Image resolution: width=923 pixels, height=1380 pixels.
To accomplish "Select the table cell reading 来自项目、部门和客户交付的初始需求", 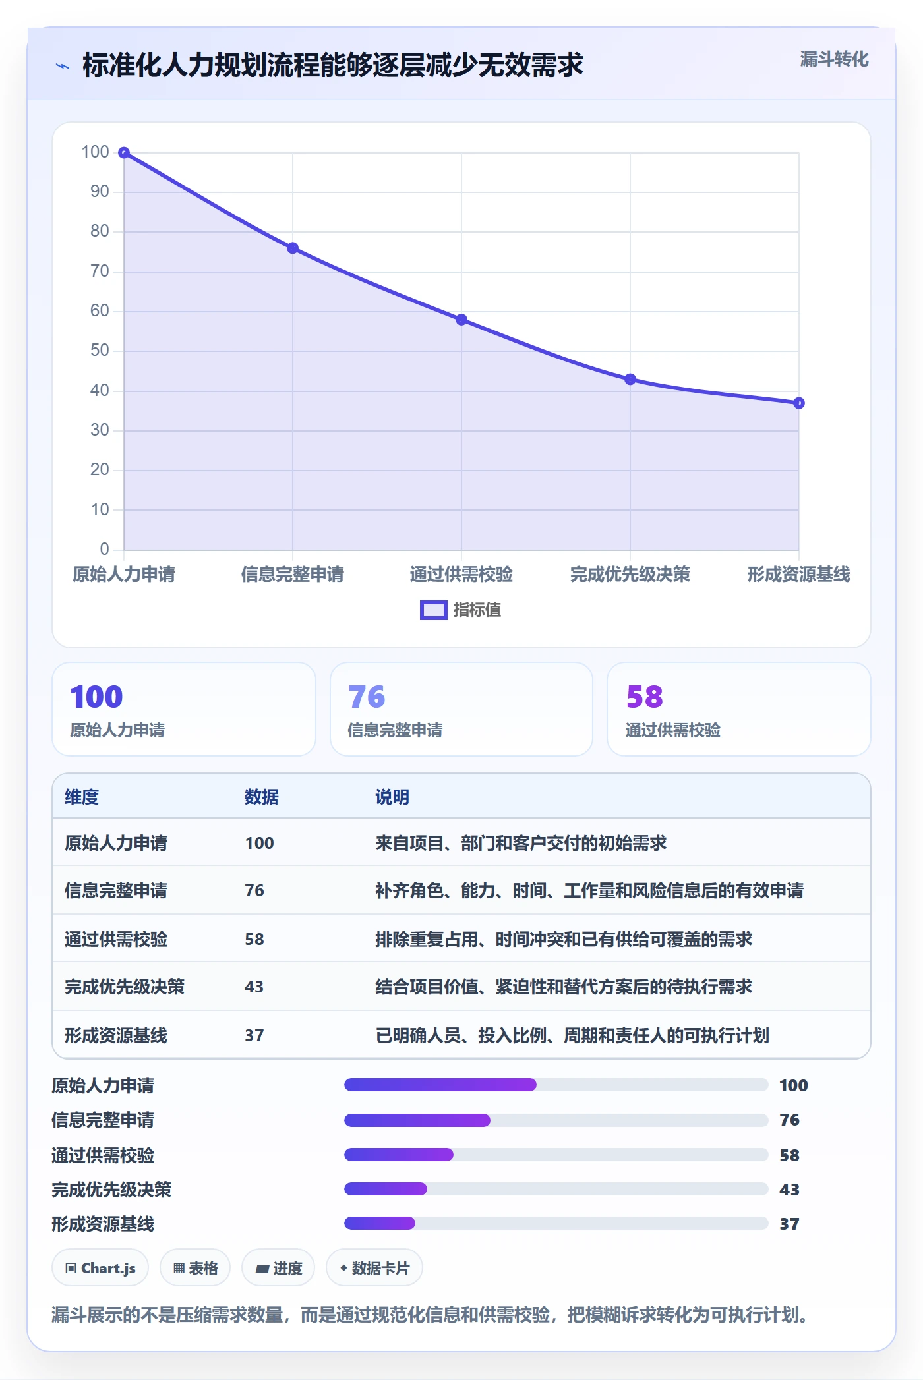I will tap(521, 844).
